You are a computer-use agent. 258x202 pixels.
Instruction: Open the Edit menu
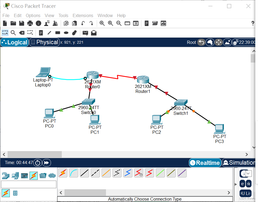click(x=18, y=15)
